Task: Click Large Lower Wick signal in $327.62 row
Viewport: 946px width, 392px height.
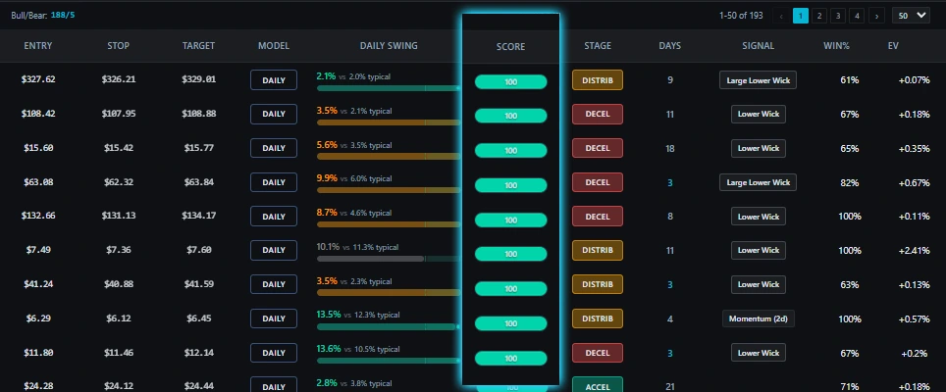Action: click(758, 80)
